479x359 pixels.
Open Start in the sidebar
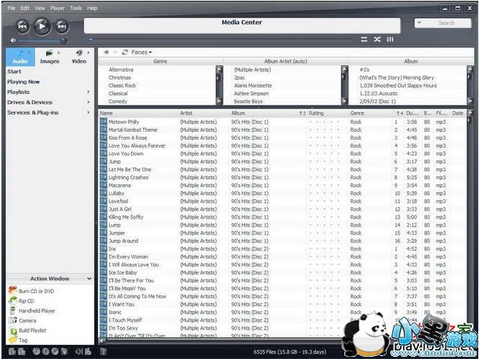[14, 72]
